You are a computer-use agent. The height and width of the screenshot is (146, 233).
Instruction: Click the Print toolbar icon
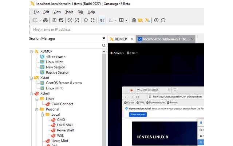pos(45,20)
